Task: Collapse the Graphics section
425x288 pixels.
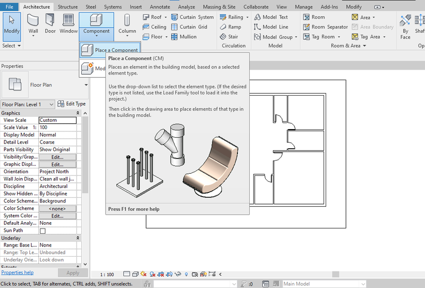Action: [x=78, y=113]
